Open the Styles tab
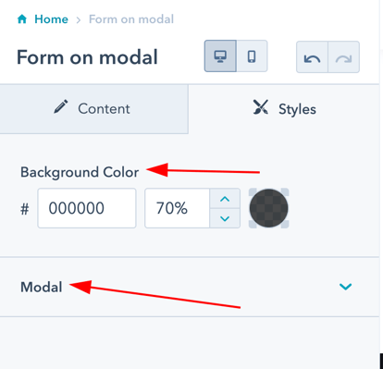 [x=284, y=109]
